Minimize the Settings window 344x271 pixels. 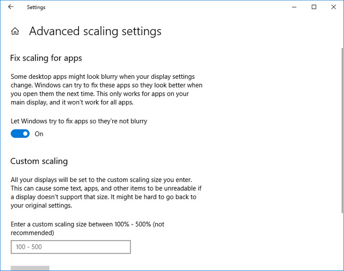(x=294, y=7)
